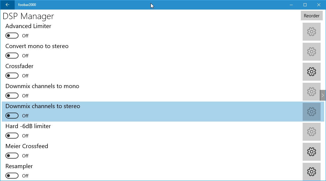Image resolution: width=326 pixels, height=181 pixels.
Task: Select the Downmix channels to mono label
Action: 42,86
